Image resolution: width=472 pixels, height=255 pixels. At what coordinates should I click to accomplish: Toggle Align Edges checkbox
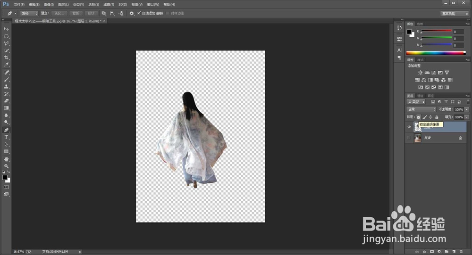pyautogui.click(x=168, y=13)
